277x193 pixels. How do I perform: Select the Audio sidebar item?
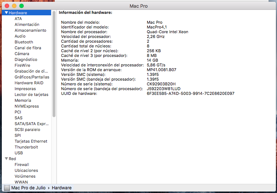coord(20,36)
